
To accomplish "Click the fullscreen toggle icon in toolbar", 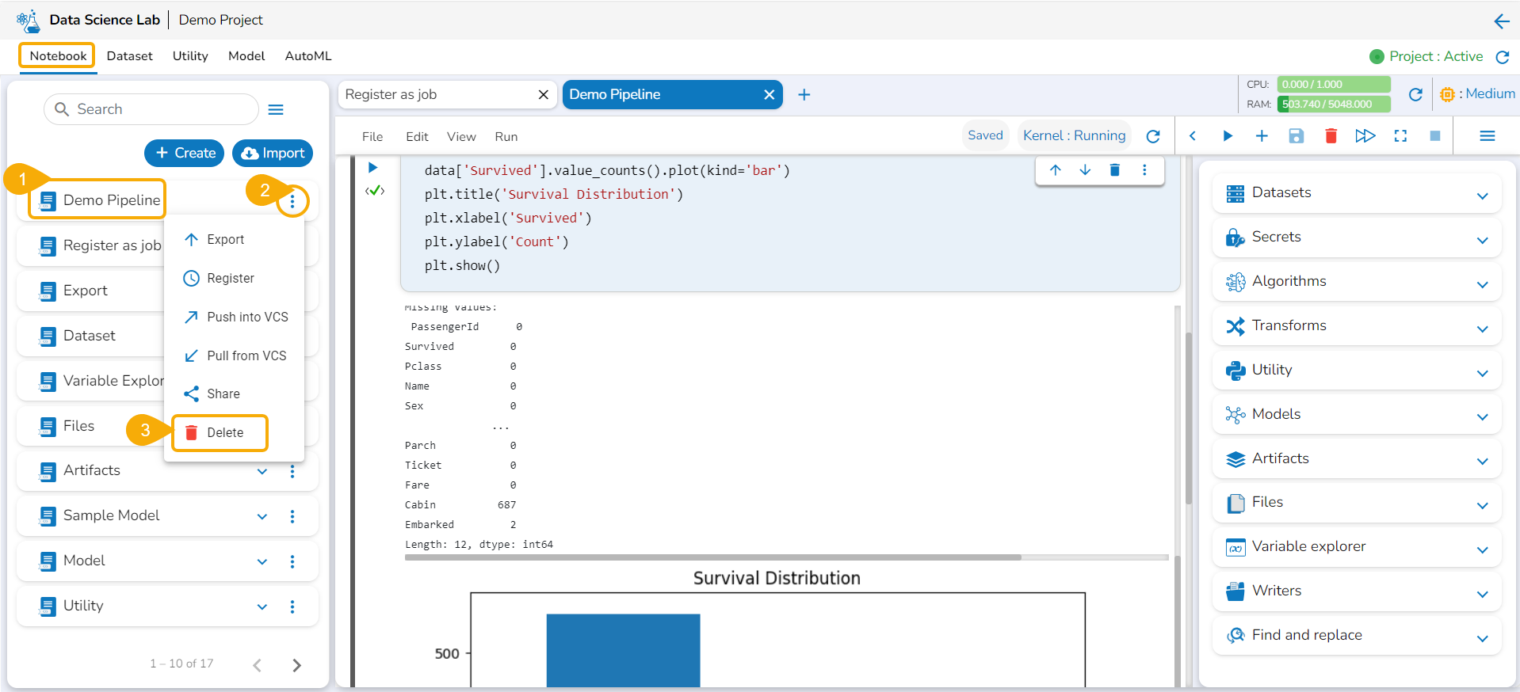I will 1400,136.
